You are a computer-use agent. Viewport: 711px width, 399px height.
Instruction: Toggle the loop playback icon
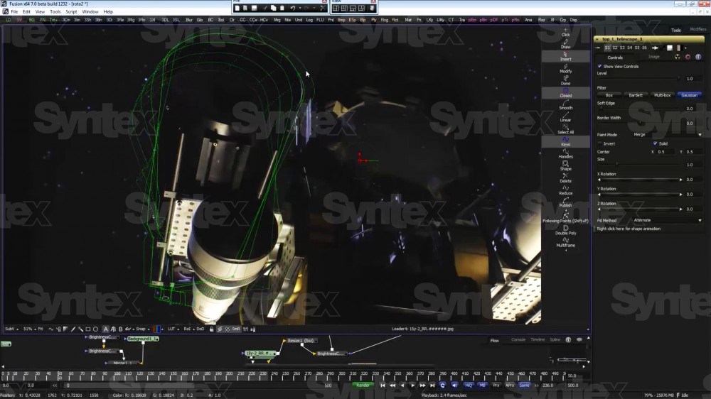tap(442, 385)
